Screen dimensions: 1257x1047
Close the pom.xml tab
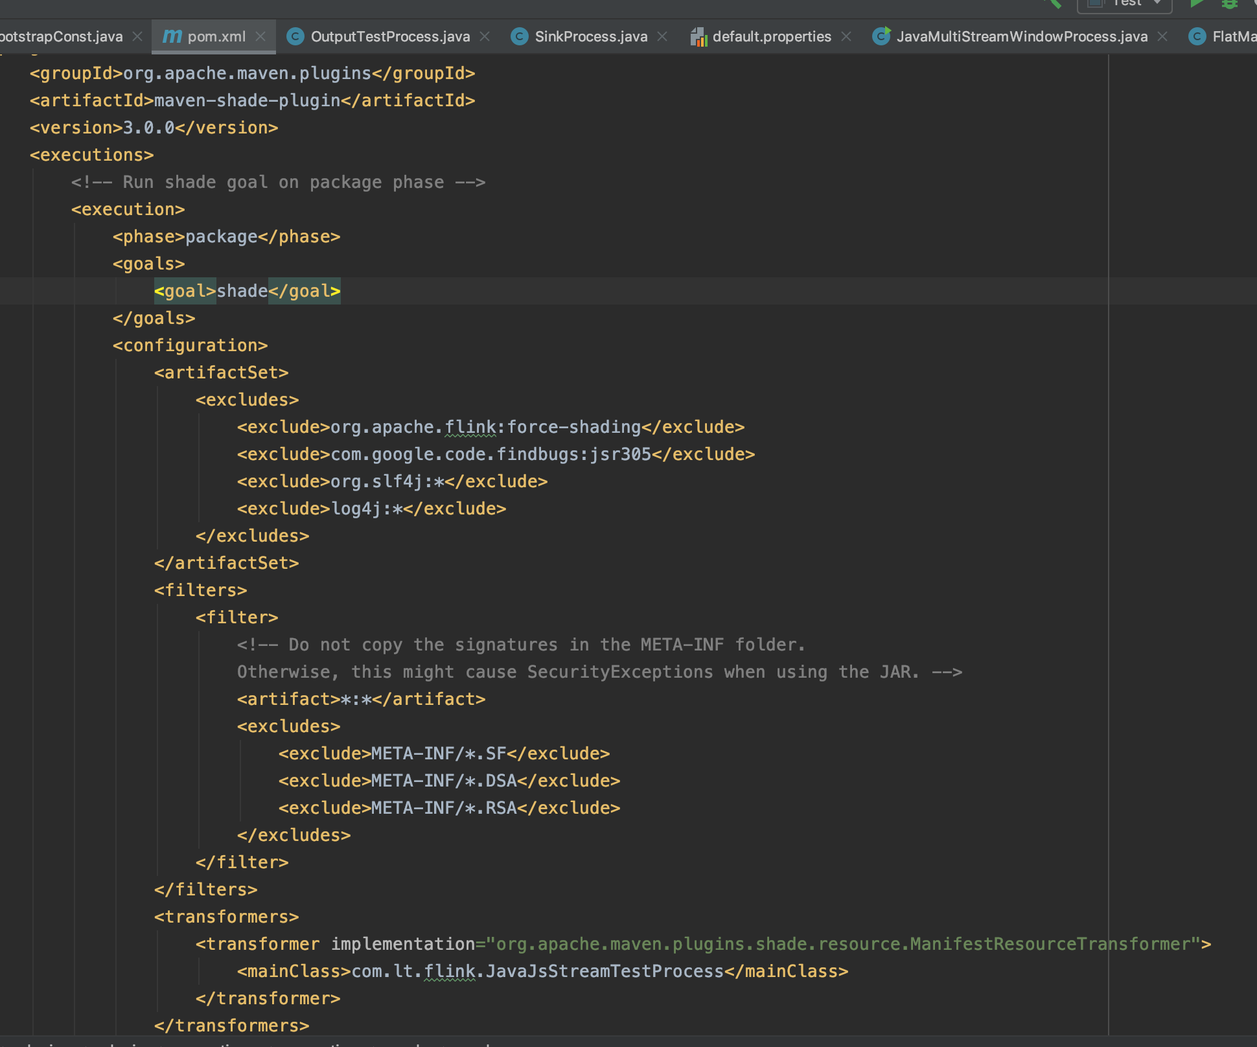pyautogui.click(x=260, y=36)
